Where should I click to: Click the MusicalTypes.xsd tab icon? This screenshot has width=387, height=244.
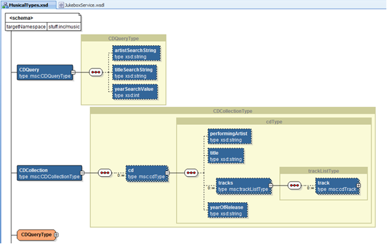coord(5,5)
